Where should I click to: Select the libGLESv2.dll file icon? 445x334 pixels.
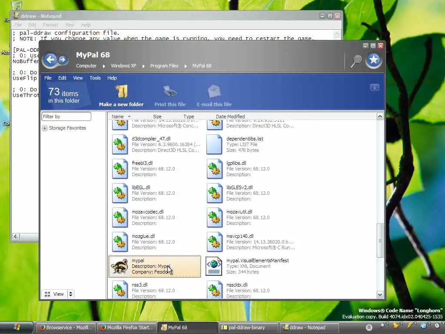point(214,193)
